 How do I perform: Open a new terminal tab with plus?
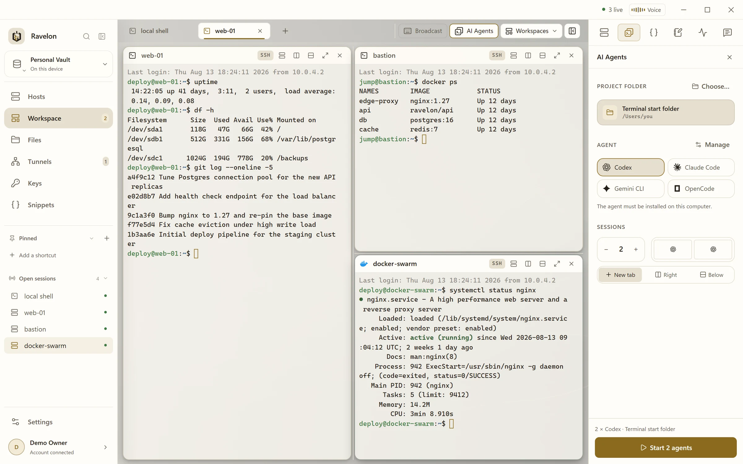285,31
